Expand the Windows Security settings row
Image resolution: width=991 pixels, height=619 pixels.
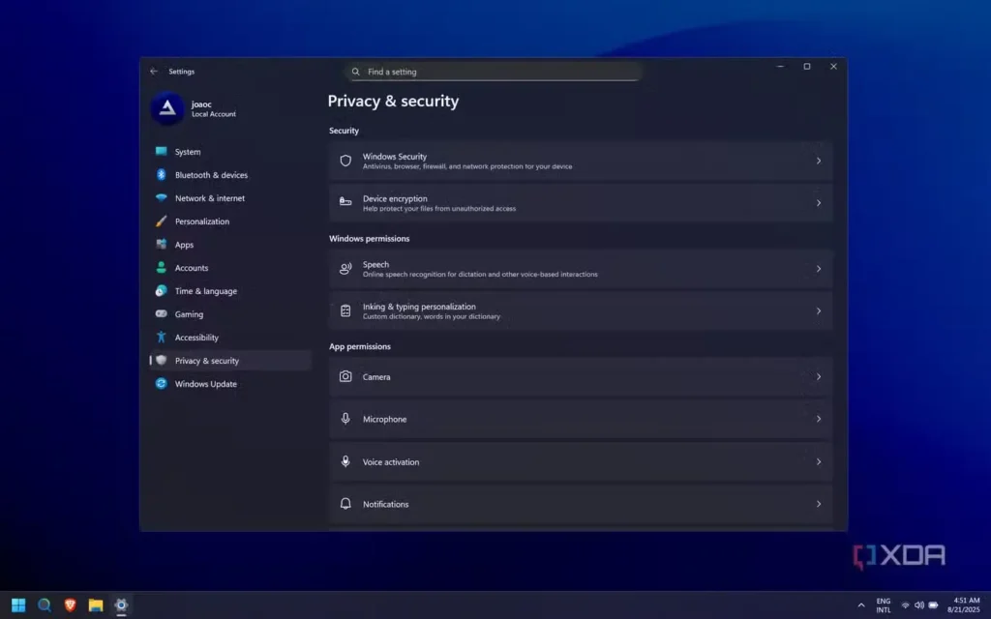pos(818,161)
